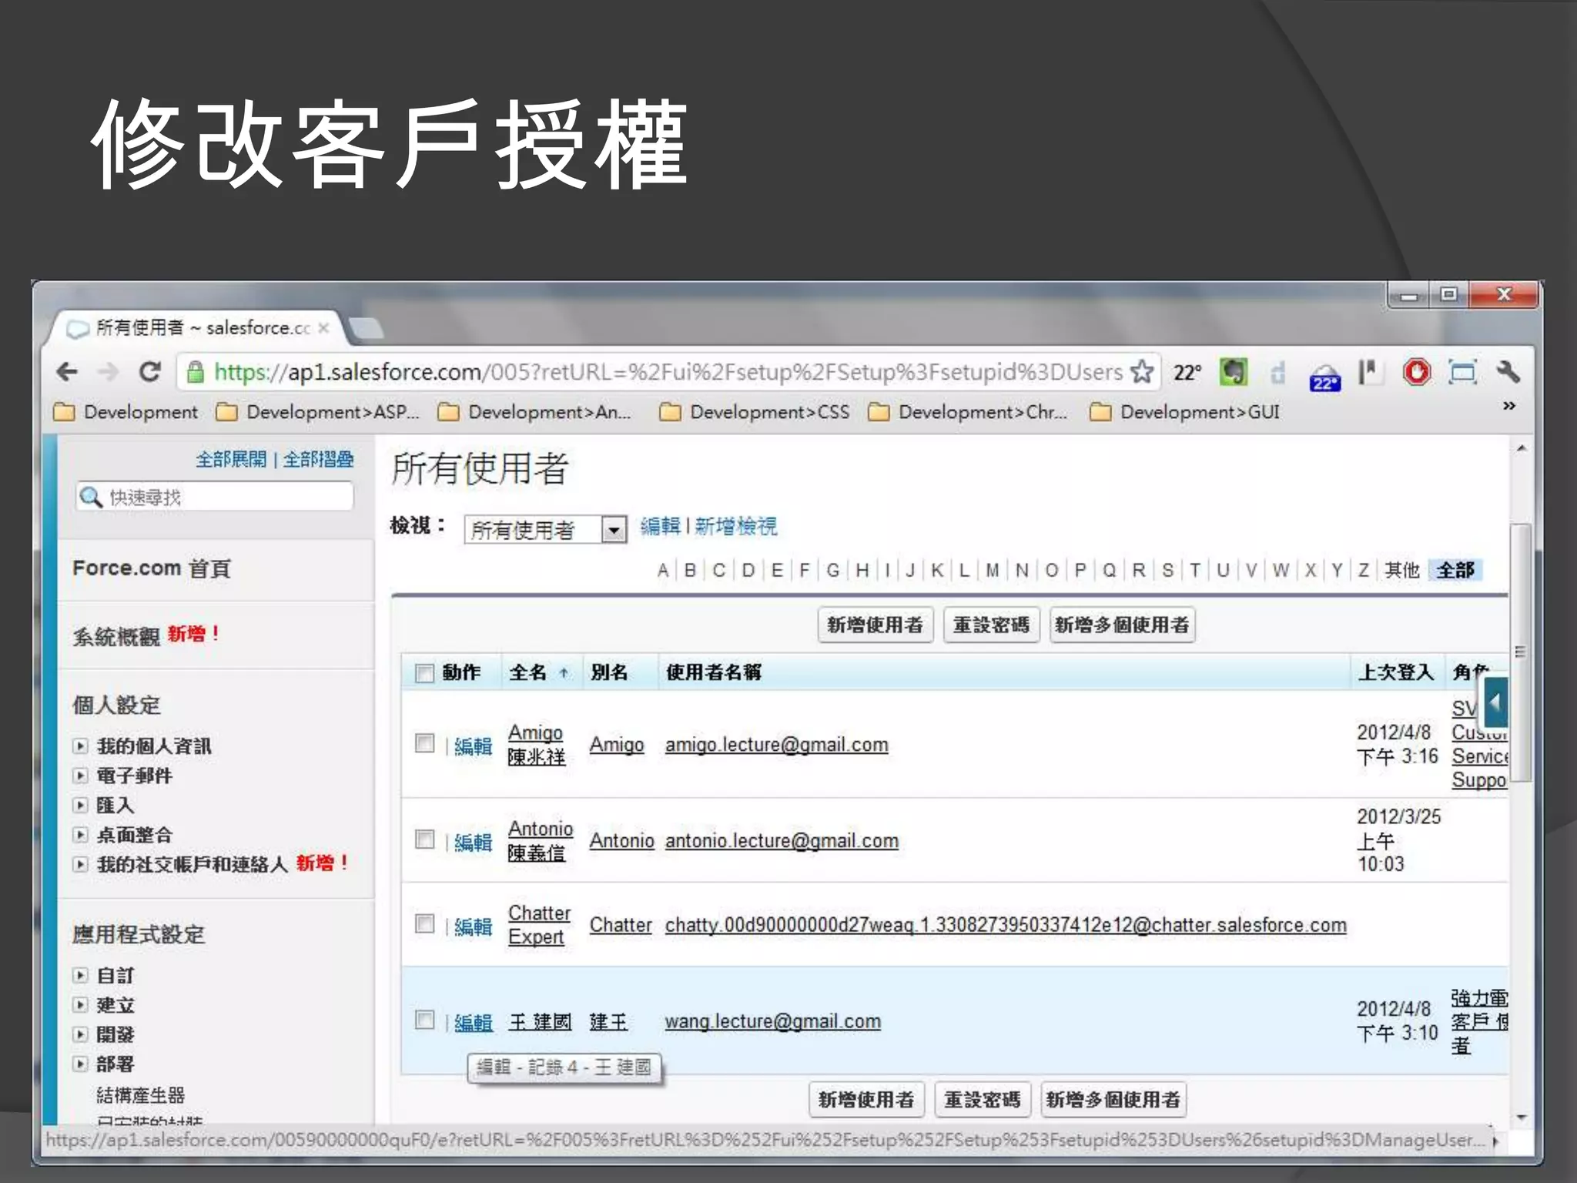Open the Development>Chr... bookmark folder
This screenshot has height=1183, width=1577.
[968, 412]
